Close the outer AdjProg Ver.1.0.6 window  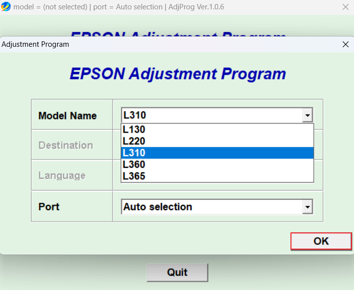(x=346, y=7)
